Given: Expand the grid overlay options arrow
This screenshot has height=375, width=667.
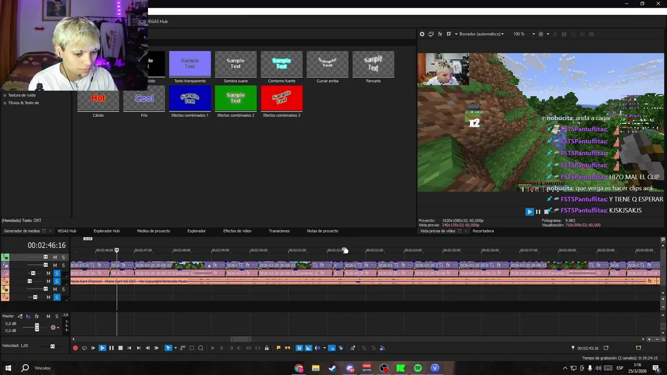Looking at the screenshot, I should [x=548, y=34].
